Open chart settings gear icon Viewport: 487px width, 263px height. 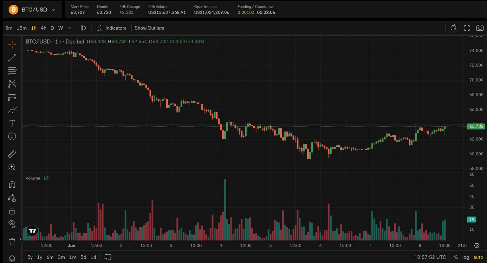(477, 245)
